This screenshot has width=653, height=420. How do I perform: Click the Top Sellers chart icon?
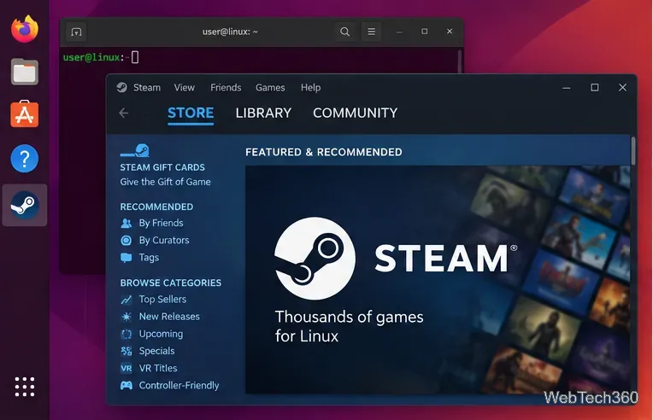(126, 300)
